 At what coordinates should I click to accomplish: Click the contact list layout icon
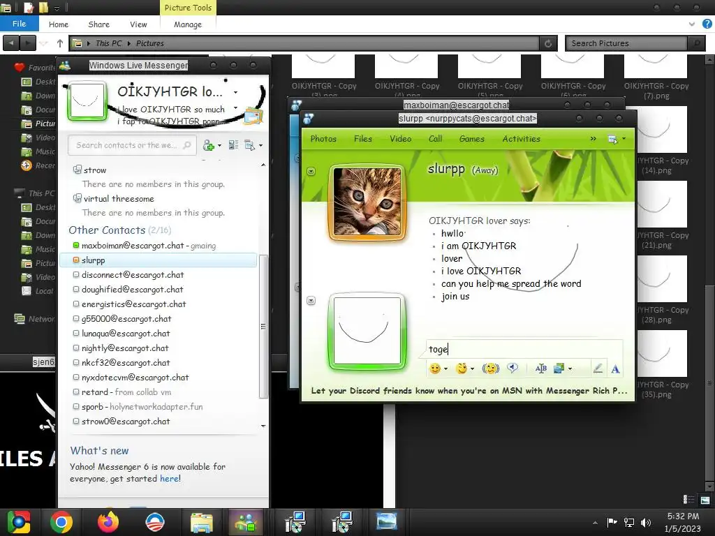[233, 145]
